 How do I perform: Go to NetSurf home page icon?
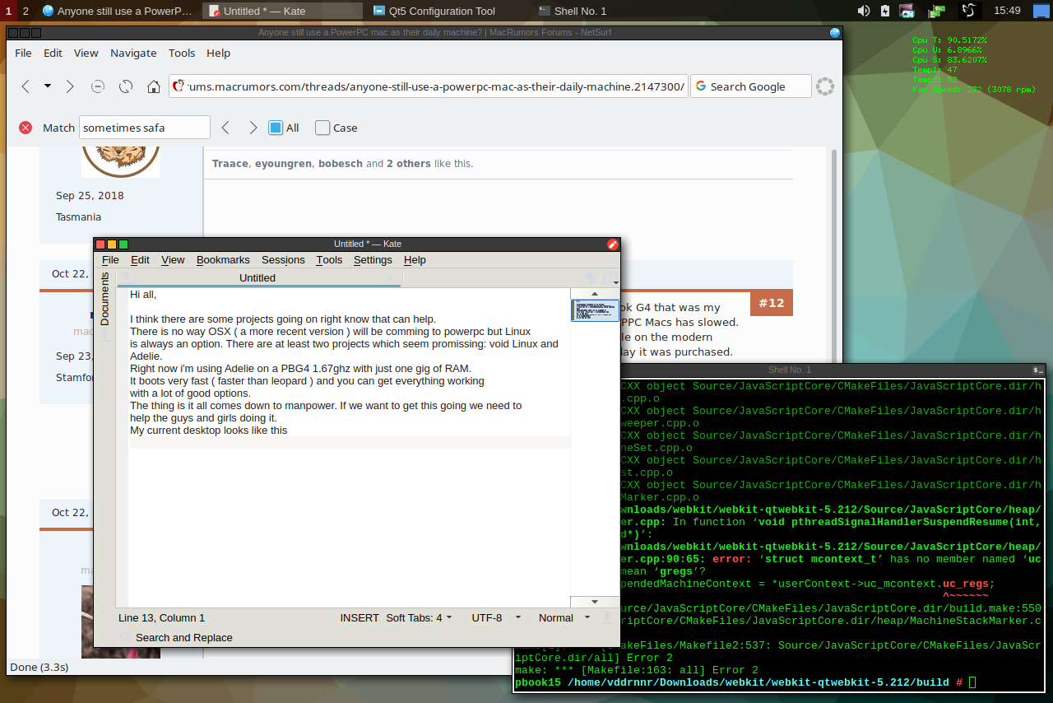click(x=154, y=86)
